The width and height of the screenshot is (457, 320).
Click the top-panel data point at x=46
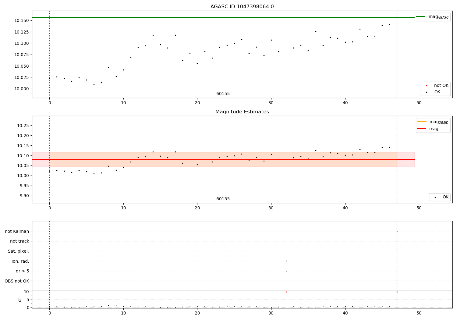[x=389, y=24]
